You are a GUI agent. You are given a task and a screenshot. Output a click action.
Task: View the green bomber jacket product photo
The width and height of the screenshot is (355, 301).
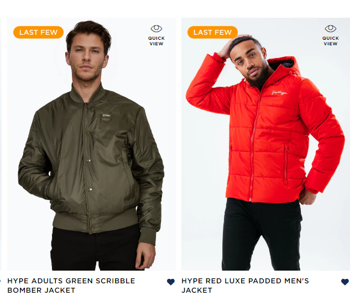coord(91,144)
